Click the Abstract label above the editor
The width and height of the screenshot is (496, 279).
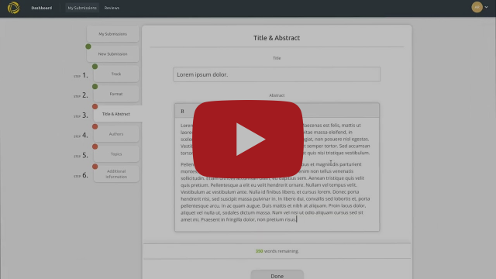(x=277, y=95)
